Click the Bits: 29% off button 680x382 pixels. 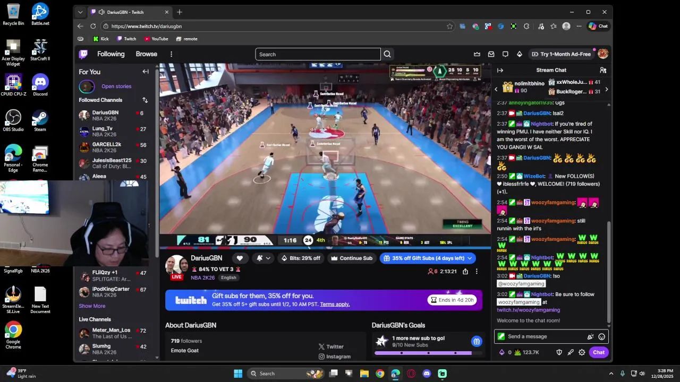point(301,258)
